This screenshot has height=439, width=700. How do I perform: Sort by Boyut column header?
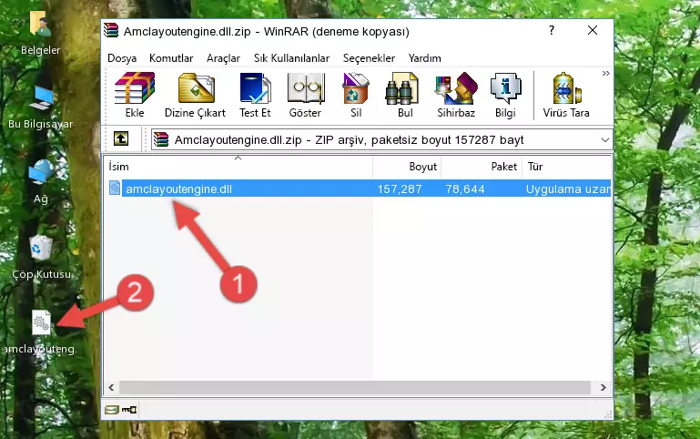407,167
